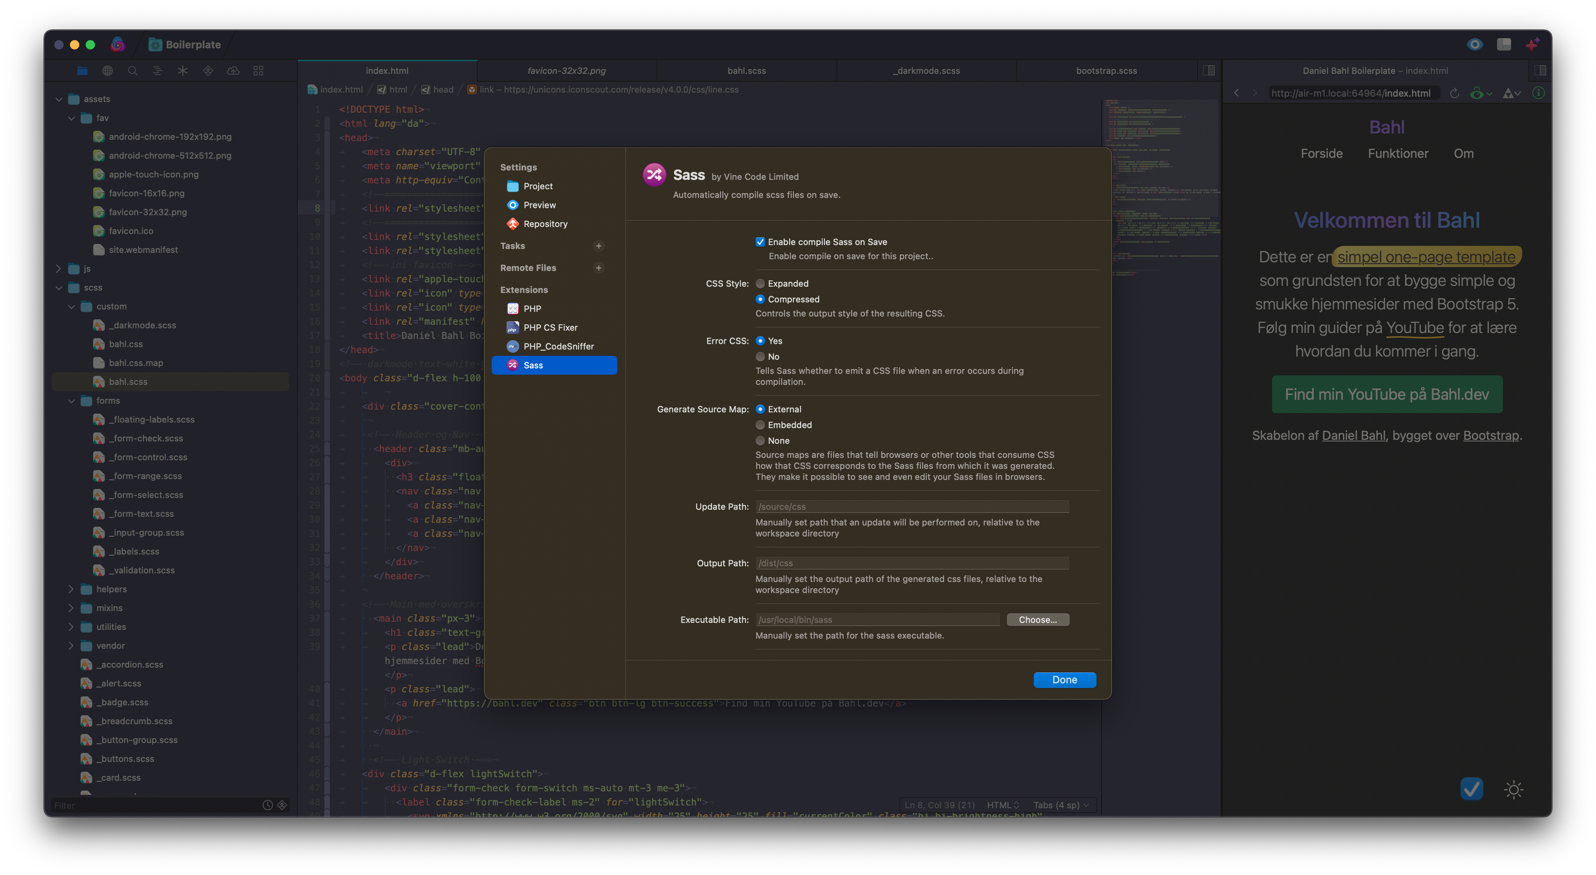This screenshot has height=875, width=1596.
Task: Open the HTML syntax dropdown in status bar
Action: point(1003,805)
